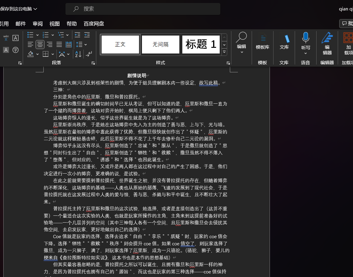Open the 审阅 tab
The height and width of the screenshot is (277, 353).
point(38,24)
